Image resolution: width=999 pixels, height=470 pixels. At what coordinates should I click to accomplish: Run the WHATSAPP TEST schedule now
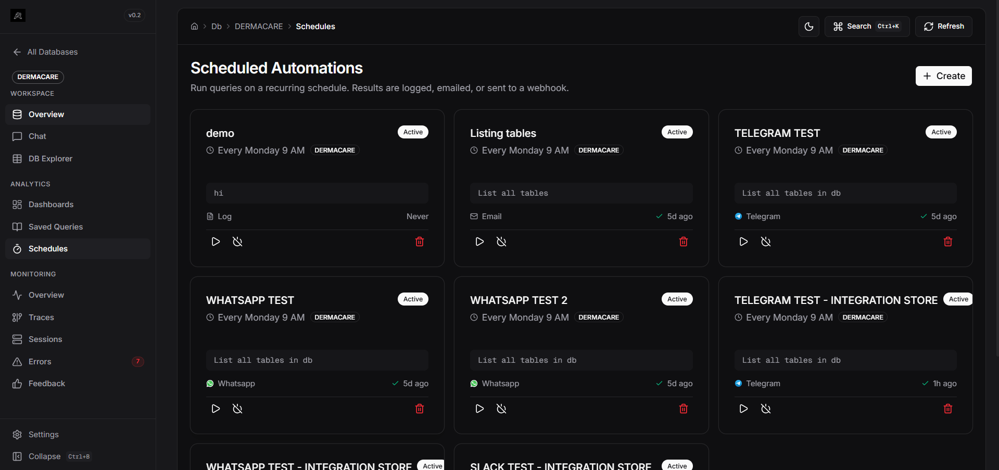(x=216, y=409)
